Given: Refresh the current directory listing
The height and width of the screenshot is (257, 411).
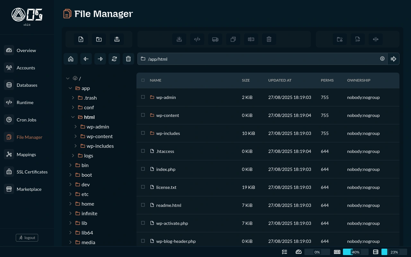Looking at the screenshot, I should coord(114,59).
